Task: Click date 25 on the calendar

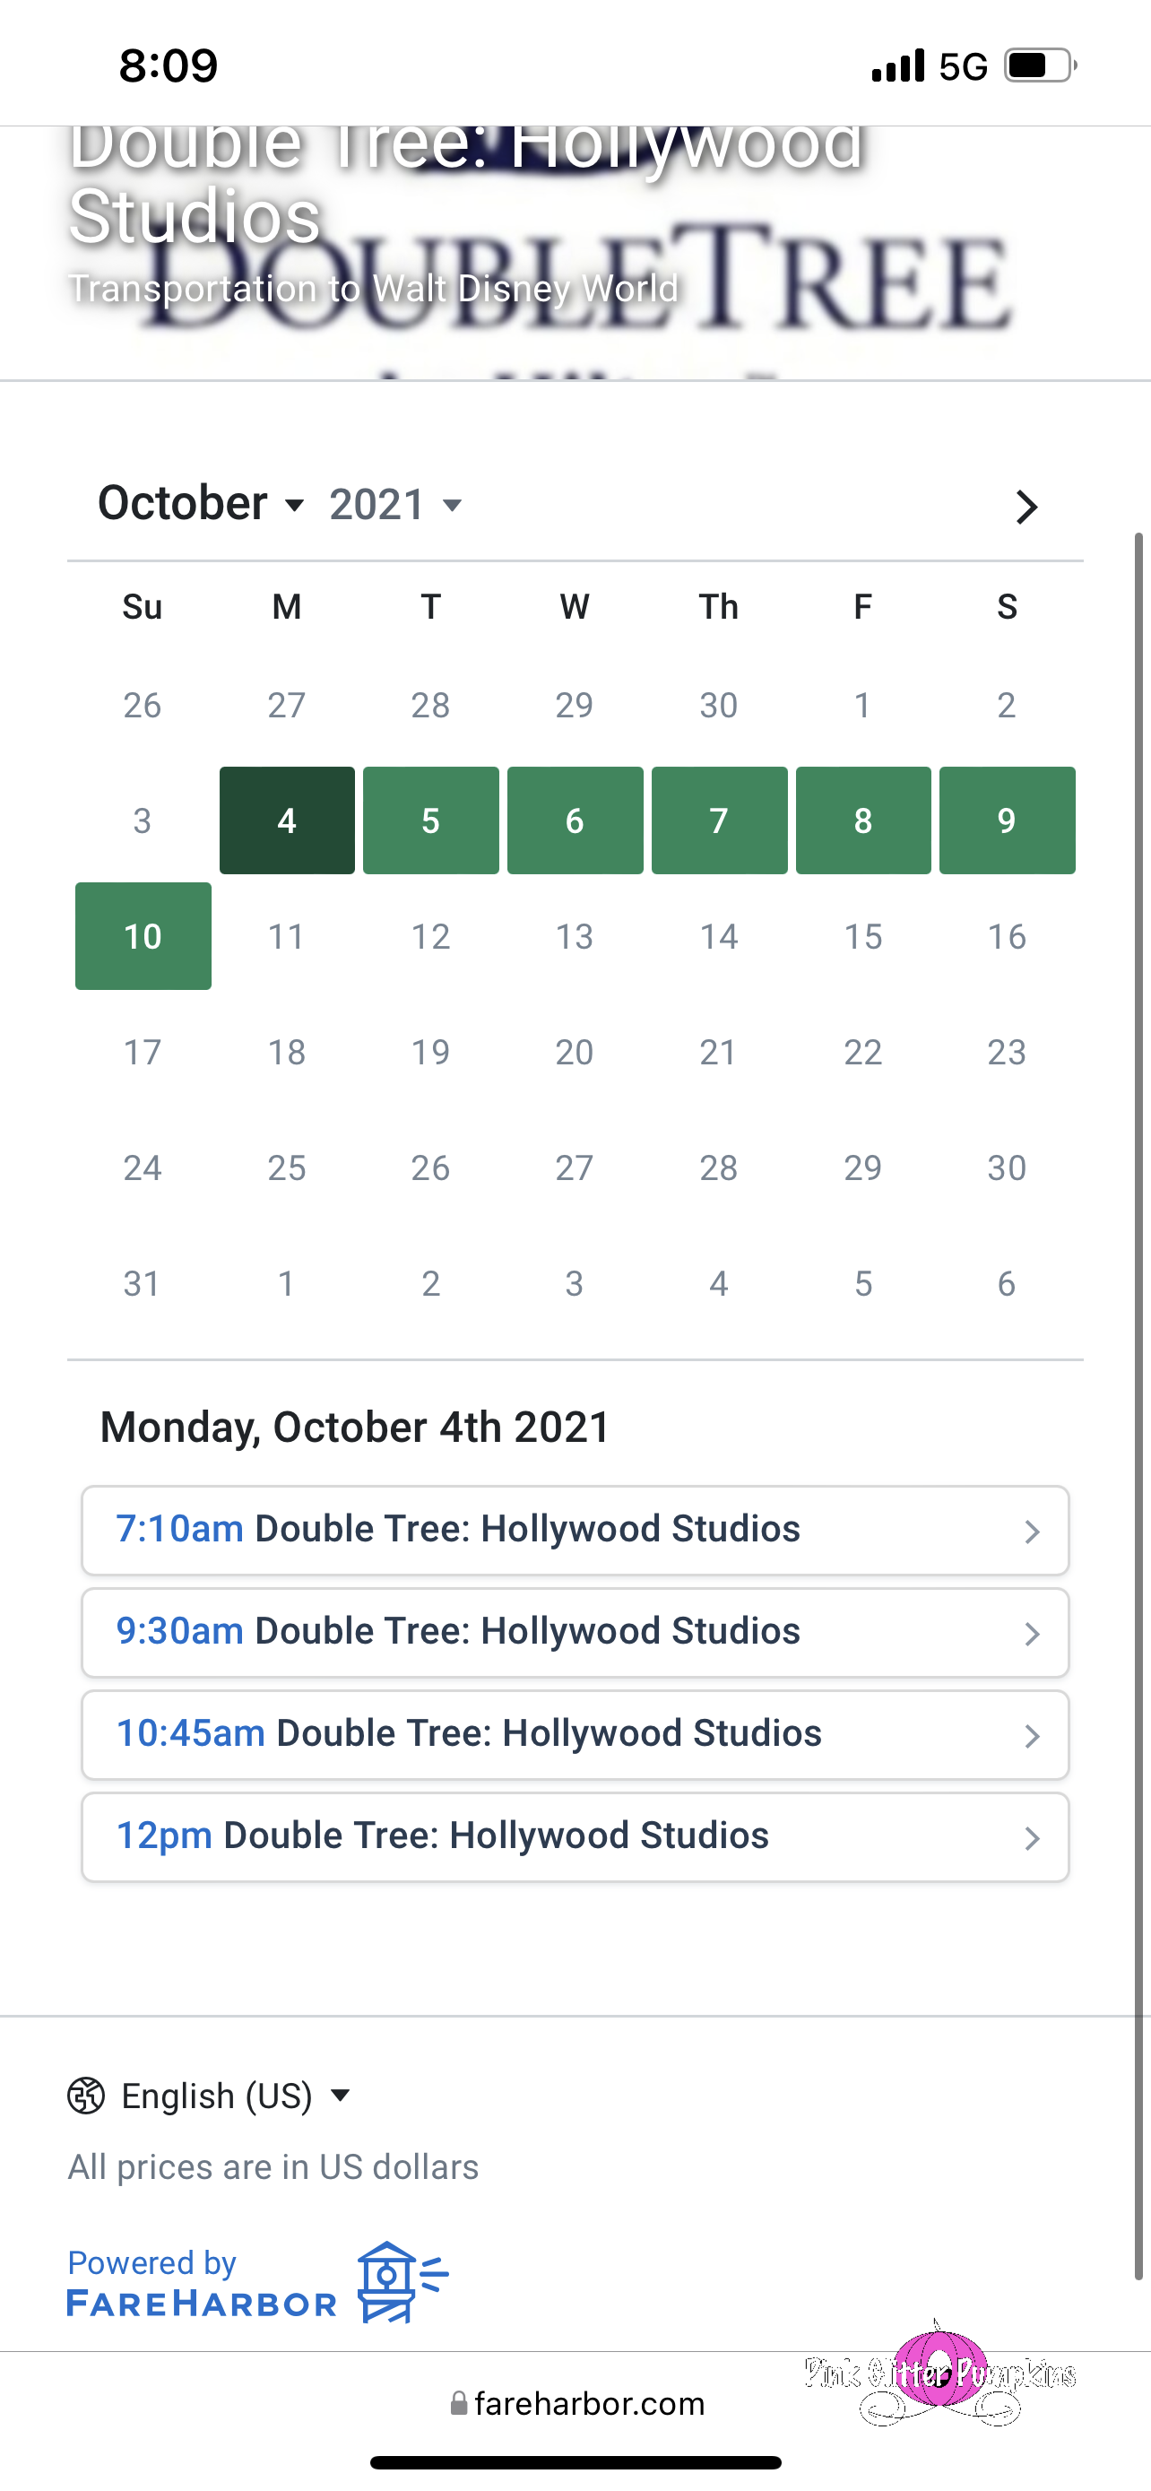Action: [287, 1167]
